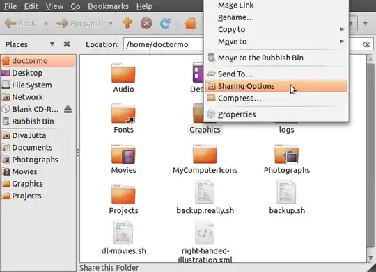
Task: Open the Edit menu
Action: (31, 6)
